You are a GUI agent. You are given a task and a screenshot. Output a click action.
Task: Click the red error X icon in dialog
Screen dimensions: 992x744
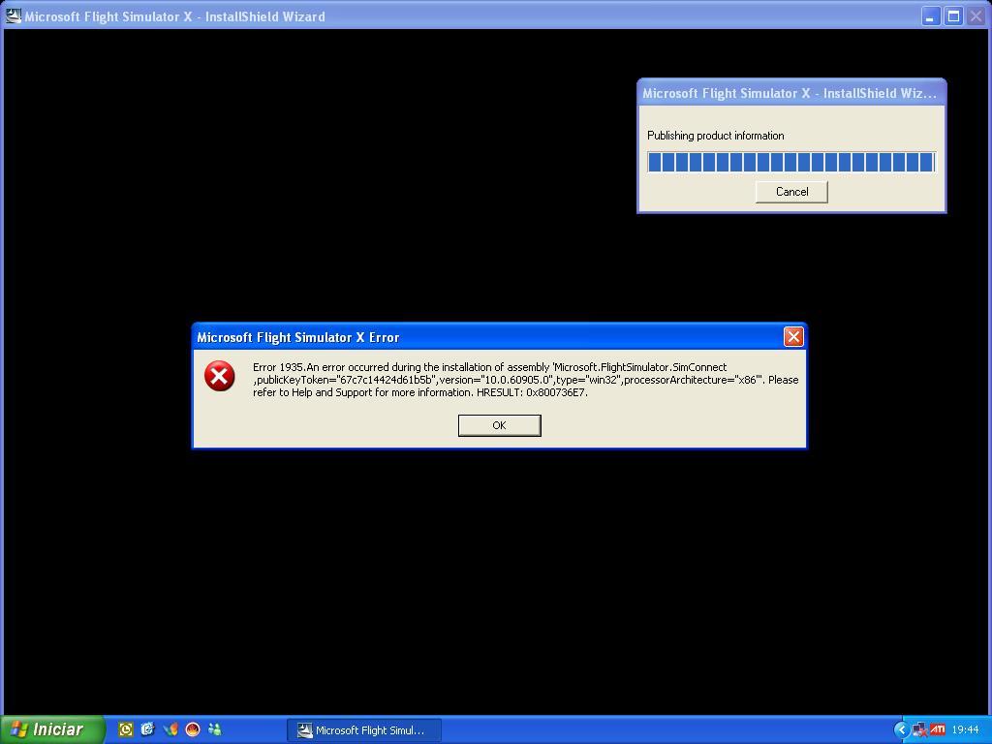pos(220,377)
